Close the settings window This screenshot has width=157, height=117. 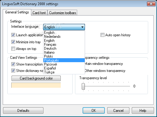[x=151, y=4]
